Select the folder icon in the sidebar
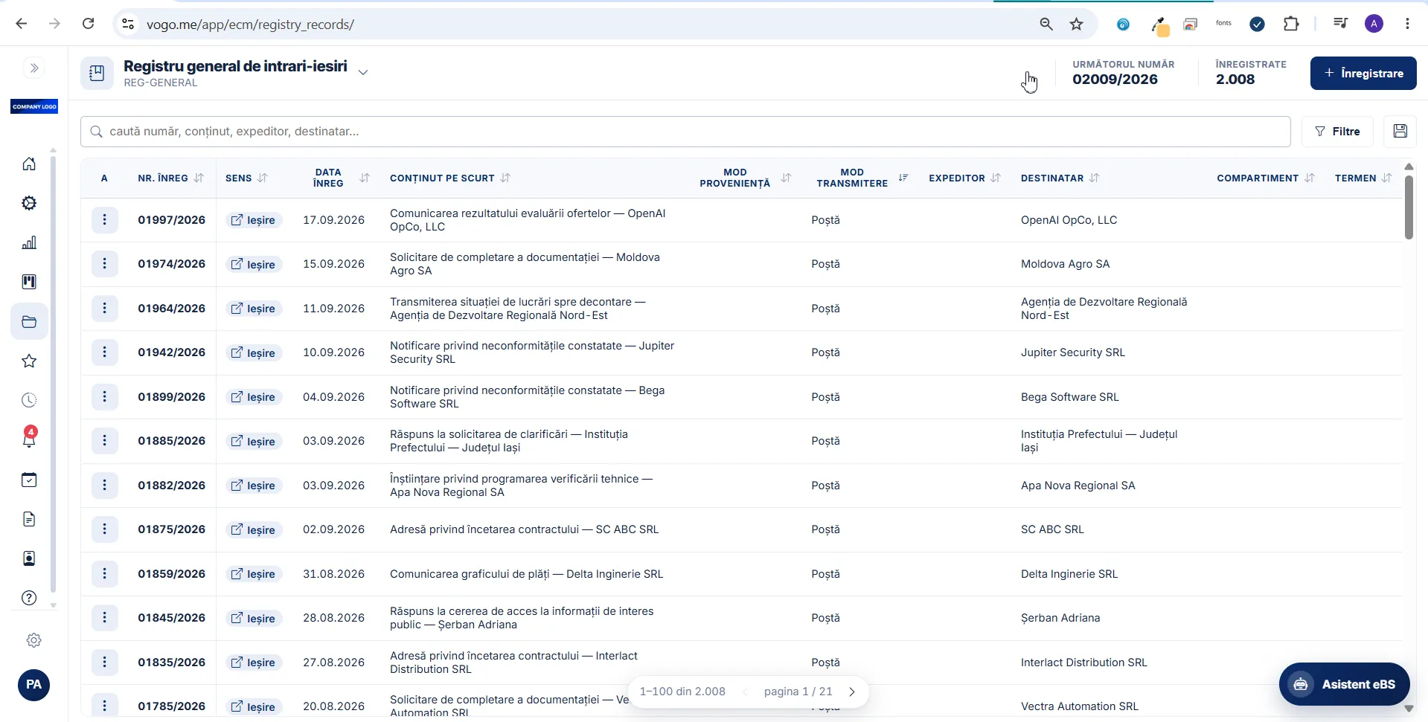Viewport: 1428px width, 722px height. [29, 322]
